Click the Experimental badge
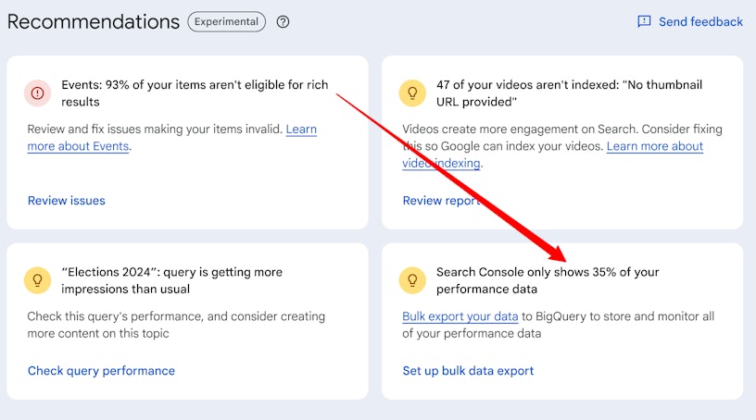This screenshot has height=420, width=756. pyautogui.click(x=226, y=21)
